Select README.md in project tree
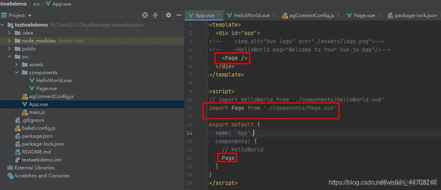441x190 pixels. point(36,152)
